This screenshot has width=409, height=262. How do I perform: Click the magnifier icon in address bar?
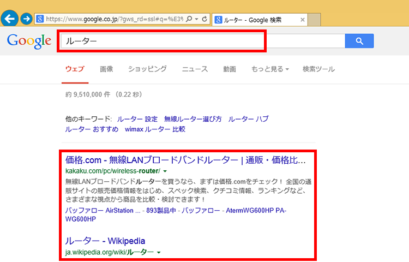pyautogui.click(x=189, y=19)
